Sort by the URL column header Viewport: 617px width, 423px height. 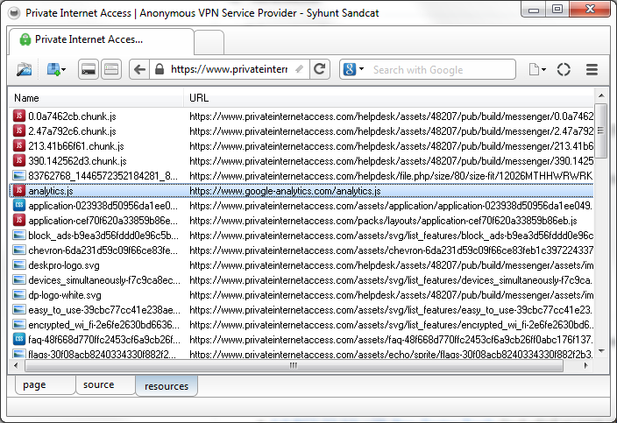pos(389,98)
